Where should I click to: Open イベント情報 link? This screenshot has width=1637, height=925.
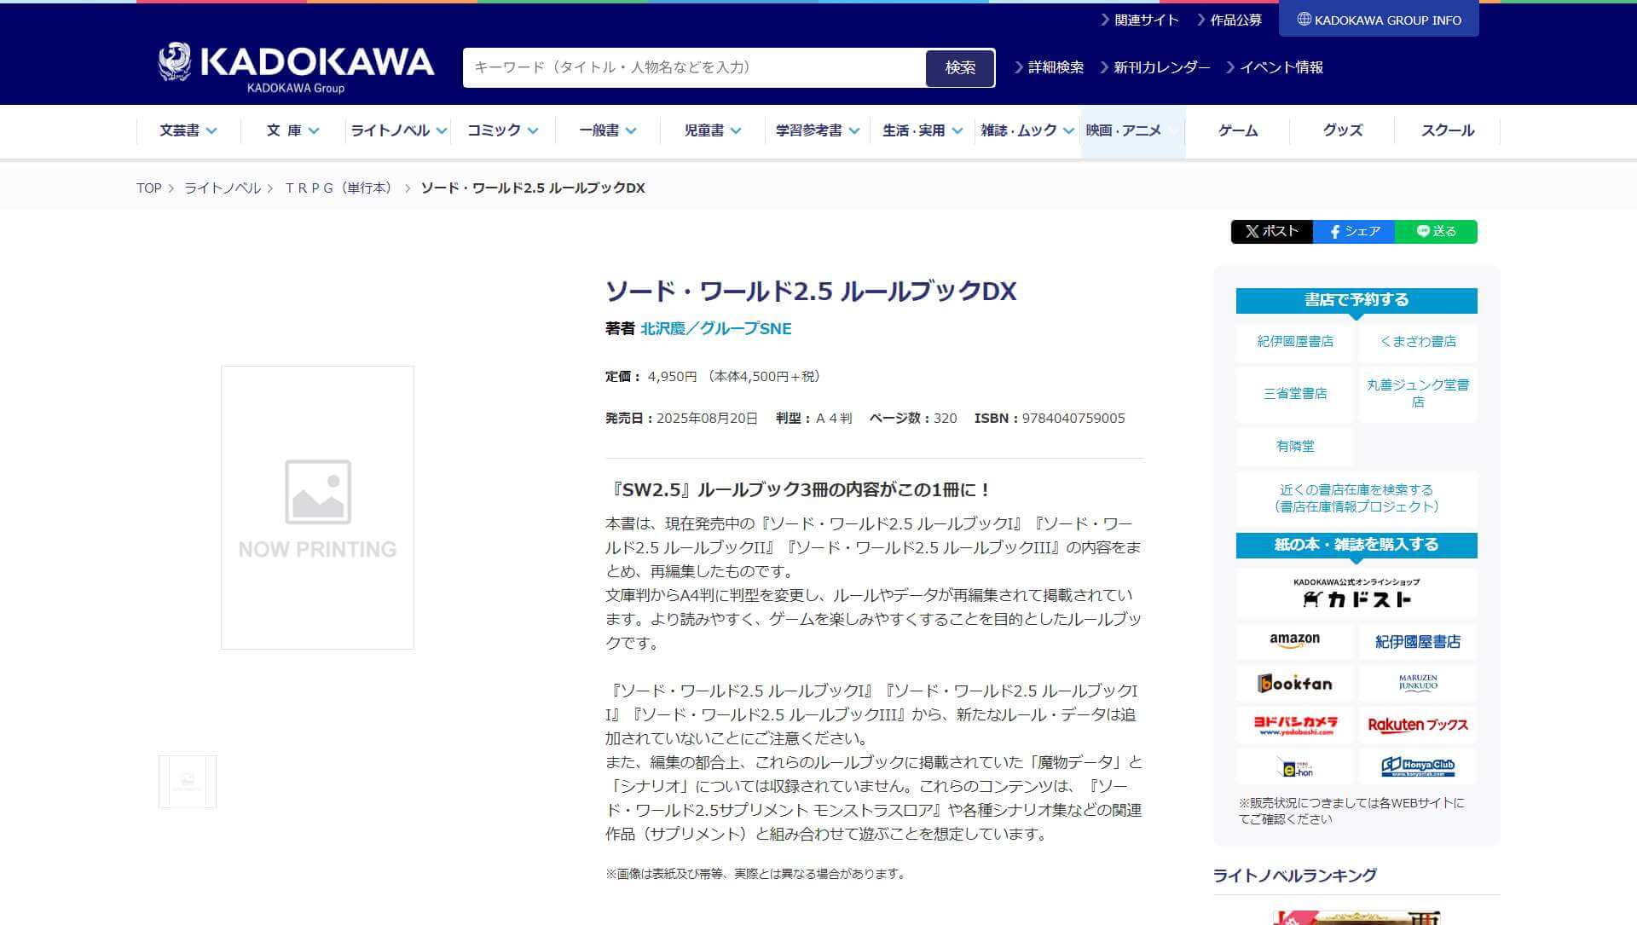1274,67
